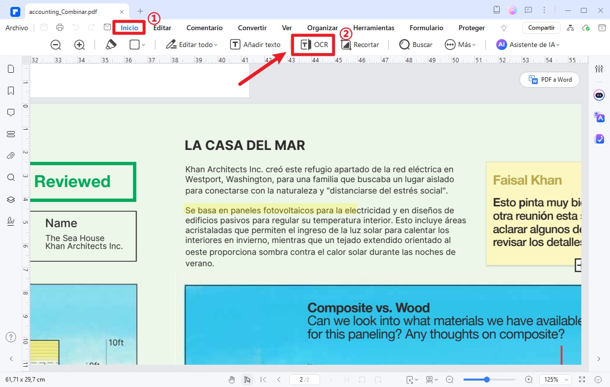
Task: Open the 125% zoom level dropdown
Action: click(557, 380)
